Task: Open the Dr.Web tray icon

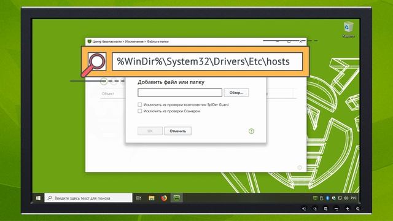Action: [315, 198]
